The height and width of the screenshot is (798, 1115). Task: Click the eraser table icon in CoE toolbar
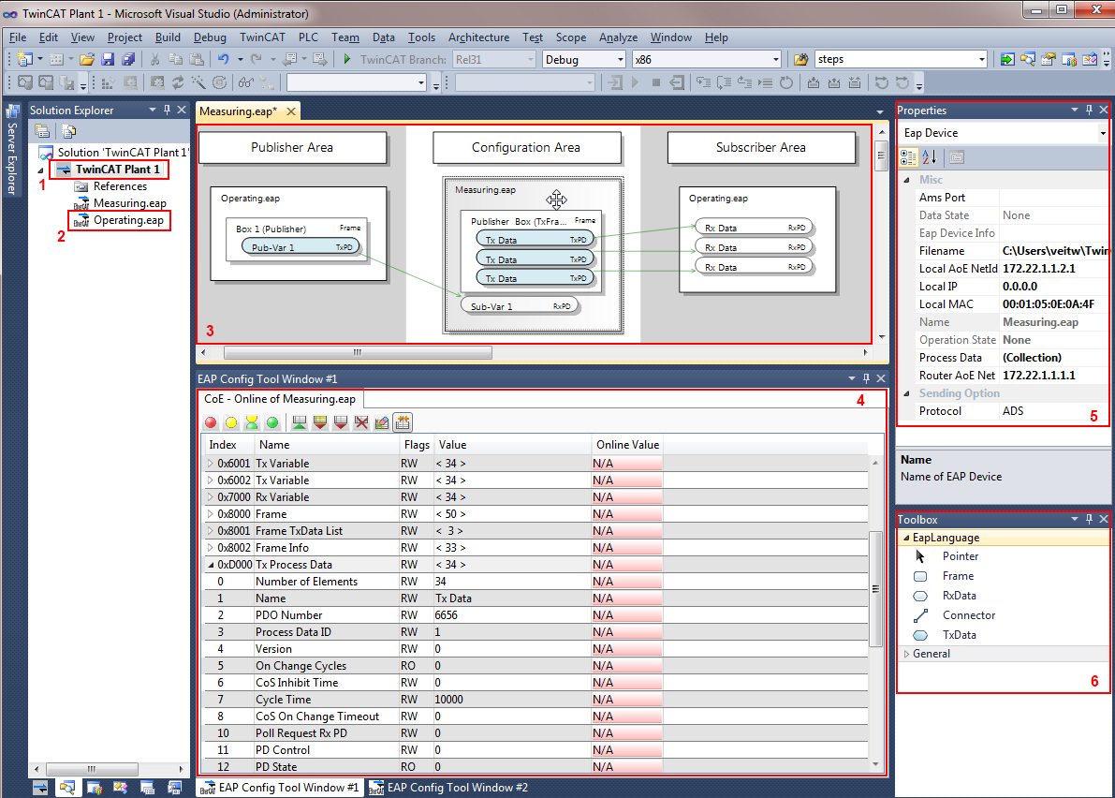(382, 422)
